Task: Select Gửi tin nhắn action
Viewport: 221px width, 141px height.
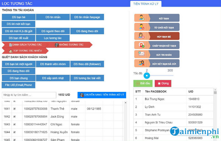Action: coord(157,54)
